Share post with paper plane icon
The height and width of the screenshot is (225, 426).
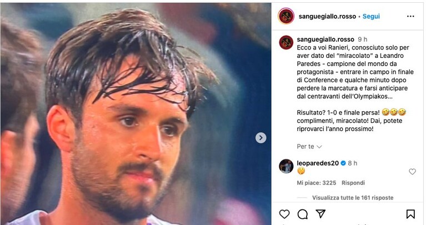[x=320, y=214]
